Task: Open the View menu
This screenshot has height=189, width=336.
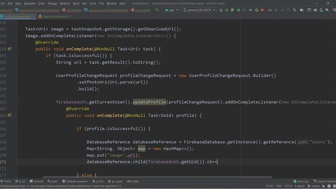Action: tap(18, 4)
